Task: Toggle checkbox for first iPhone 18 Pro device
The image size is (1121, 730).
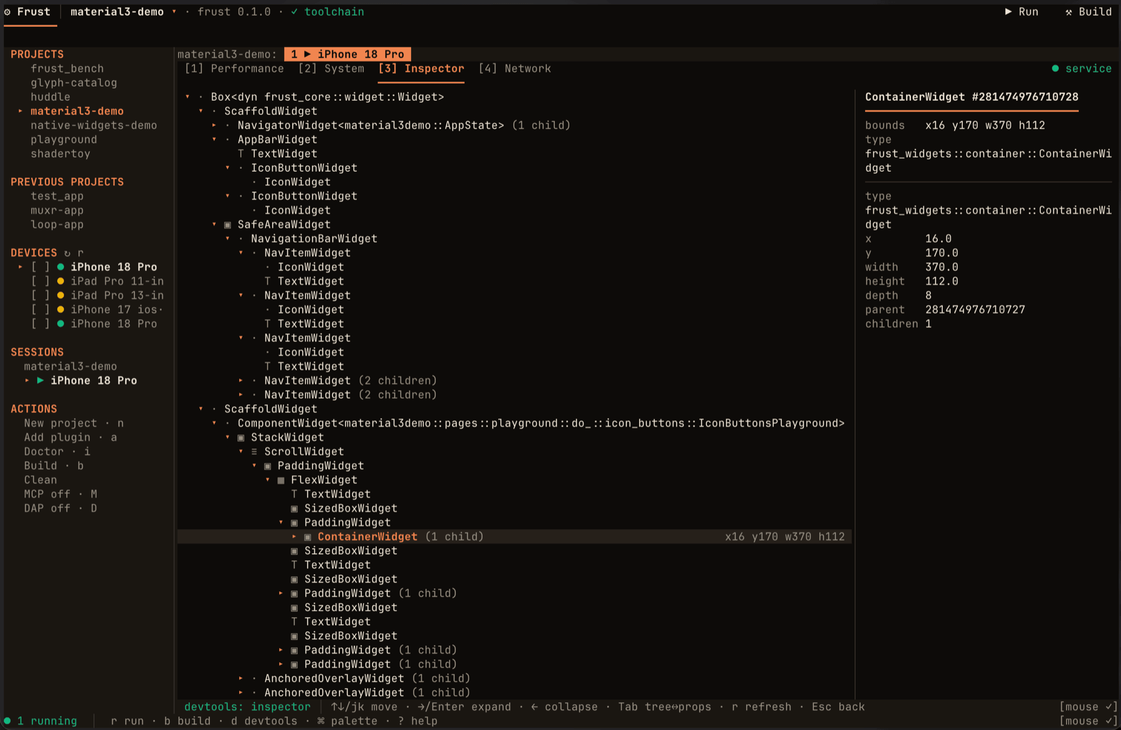Action: (x=40, y=267)
